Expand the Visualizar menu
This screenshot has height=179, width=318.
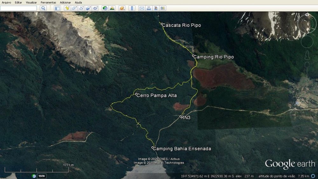[x=31, y=2]
